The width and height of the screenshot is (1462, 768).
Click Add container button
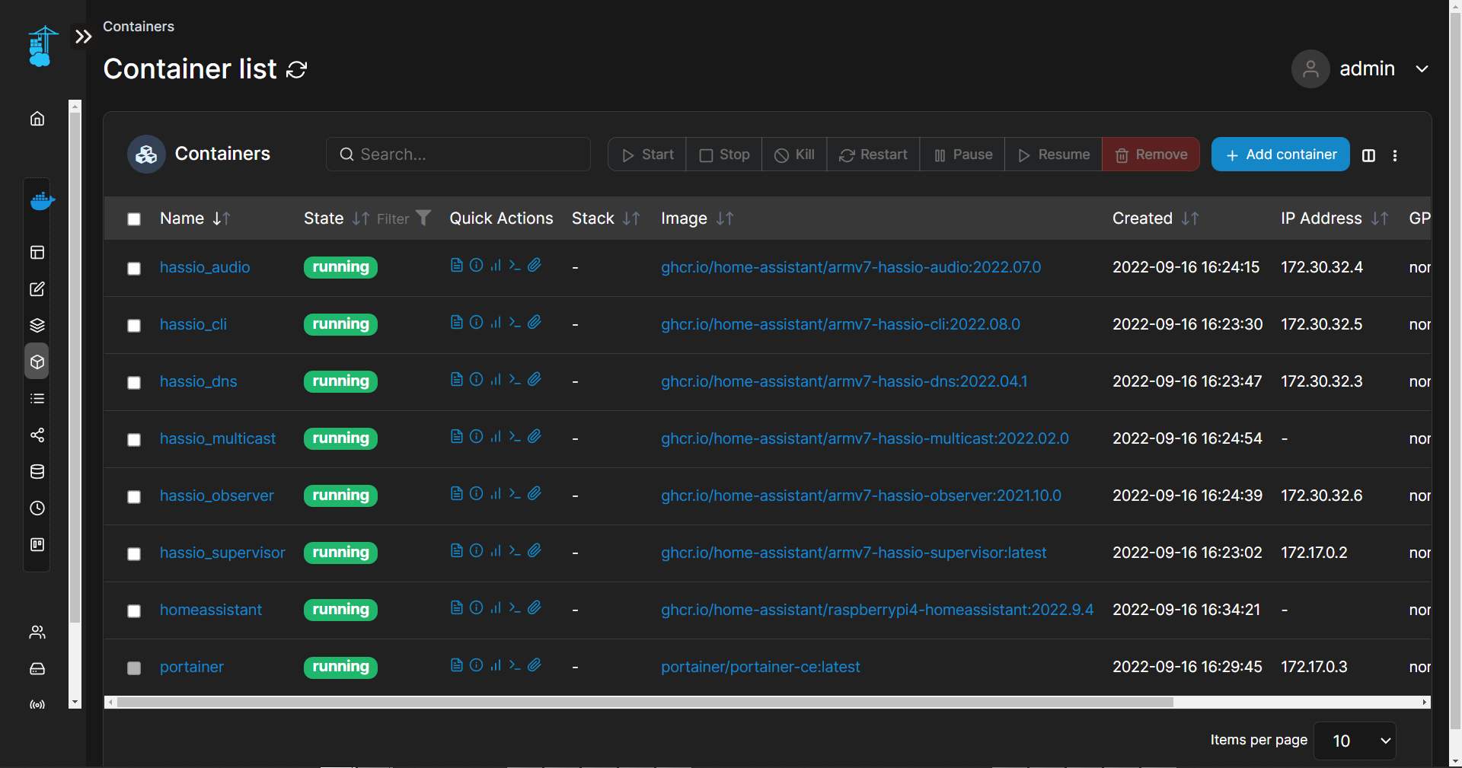pos(1281,155)
